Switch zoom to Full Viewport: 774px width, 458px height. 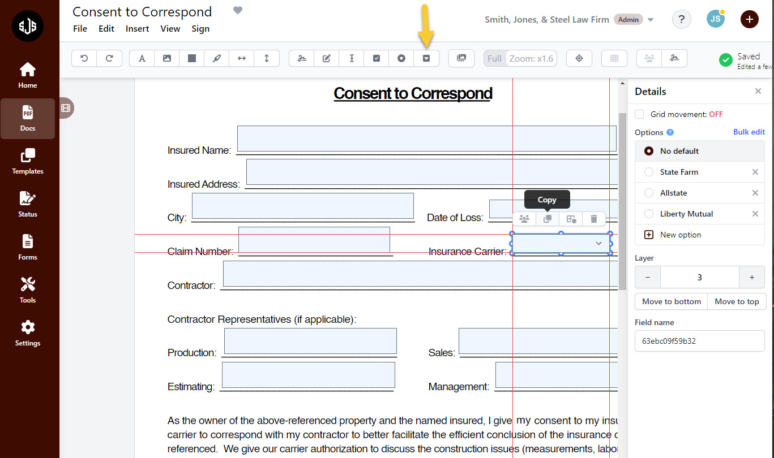click(494, 59)
